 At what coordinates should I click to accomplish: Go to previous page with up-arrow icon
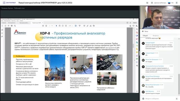click(43, 26)
